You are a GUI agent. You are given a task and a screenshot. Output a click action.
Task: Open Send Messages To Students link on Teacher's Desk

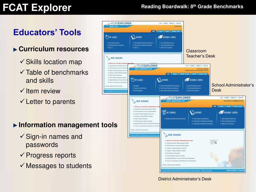point(116,45)
